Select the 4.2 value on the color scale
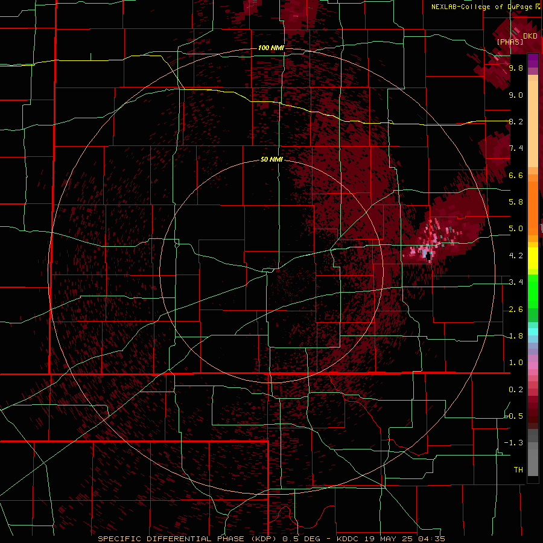Image resolution: width=543 pixels, height=543 pixels. coord(516,256)
